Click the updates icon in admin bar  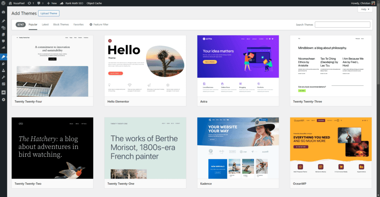click(x=31, y=3)
